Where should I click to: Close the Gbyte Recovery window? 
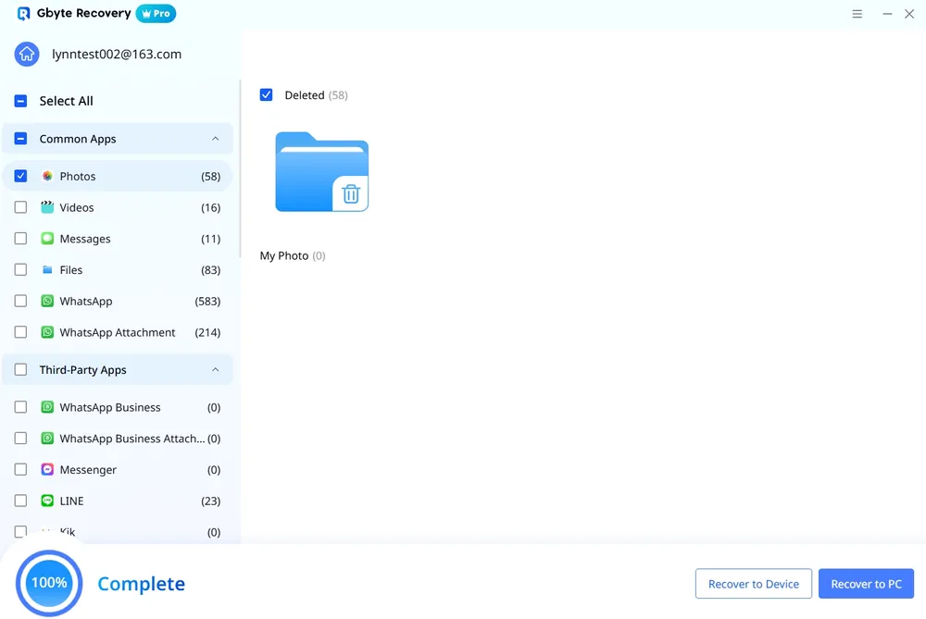pyautogui.click(x=909, y=14)
